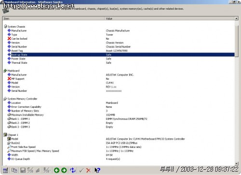Click the context help pointer icon

coord(97,170)
